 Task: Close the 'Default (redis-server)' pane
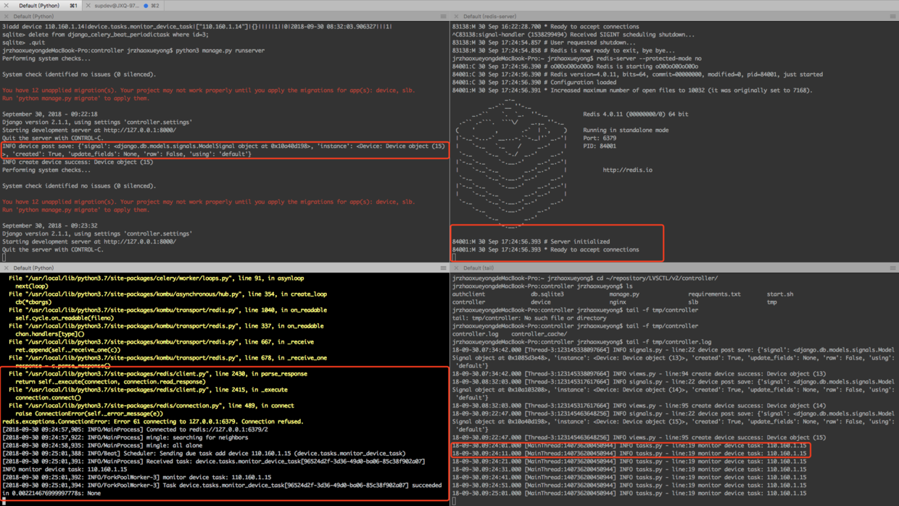pos(456,16)
